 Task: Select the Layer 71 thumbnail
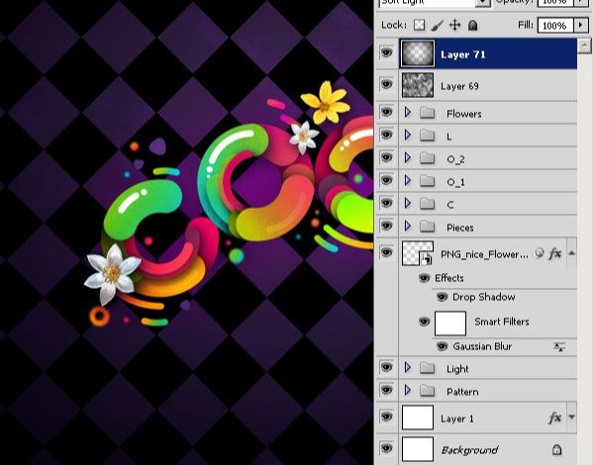(x=418, y=53)
